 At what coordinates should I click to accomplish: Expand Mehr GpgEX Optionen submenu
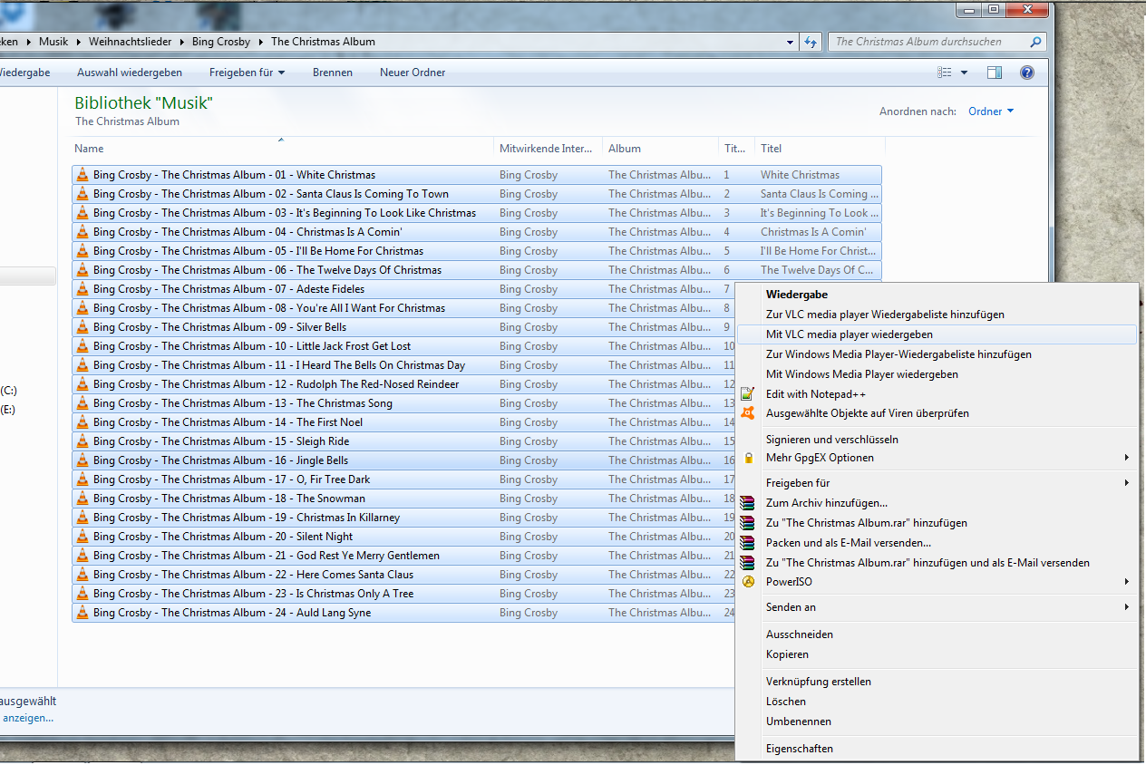point(1127,457)
